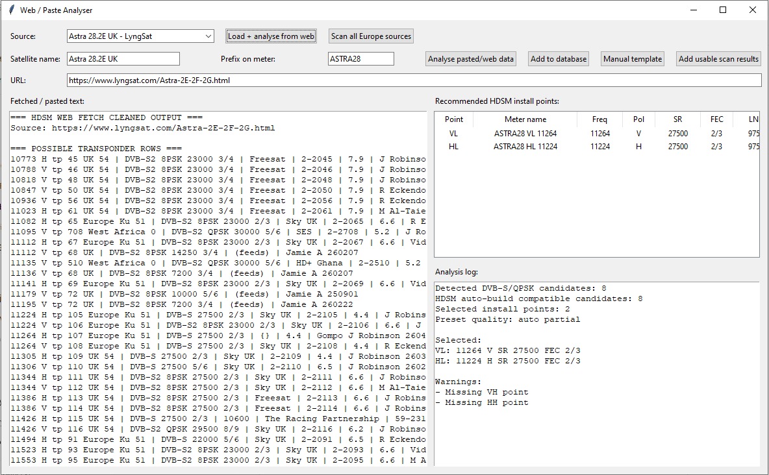Click the row starting 10936 V tp 56
The image size is (769, 475).
coord(218,201)
